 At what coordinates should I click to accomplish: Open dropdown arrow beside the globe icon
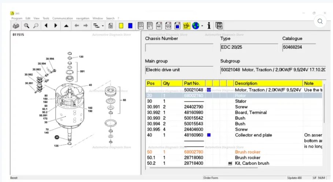point(202,26)
